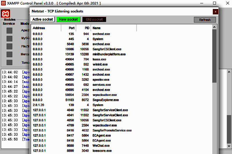Click the 13:45:50 log entry in XAMPP

click(x=15, y=139)
